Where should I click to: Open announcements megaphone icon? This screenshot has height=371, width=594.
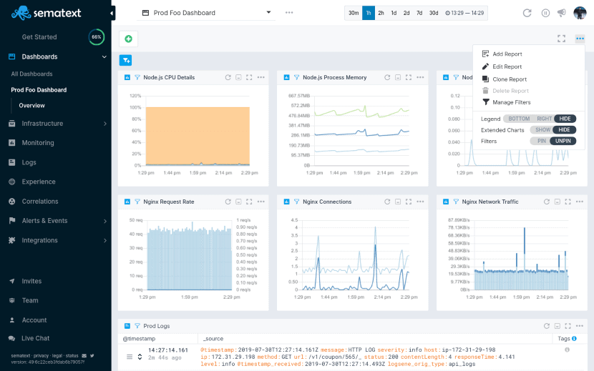[x=561, y=12]
